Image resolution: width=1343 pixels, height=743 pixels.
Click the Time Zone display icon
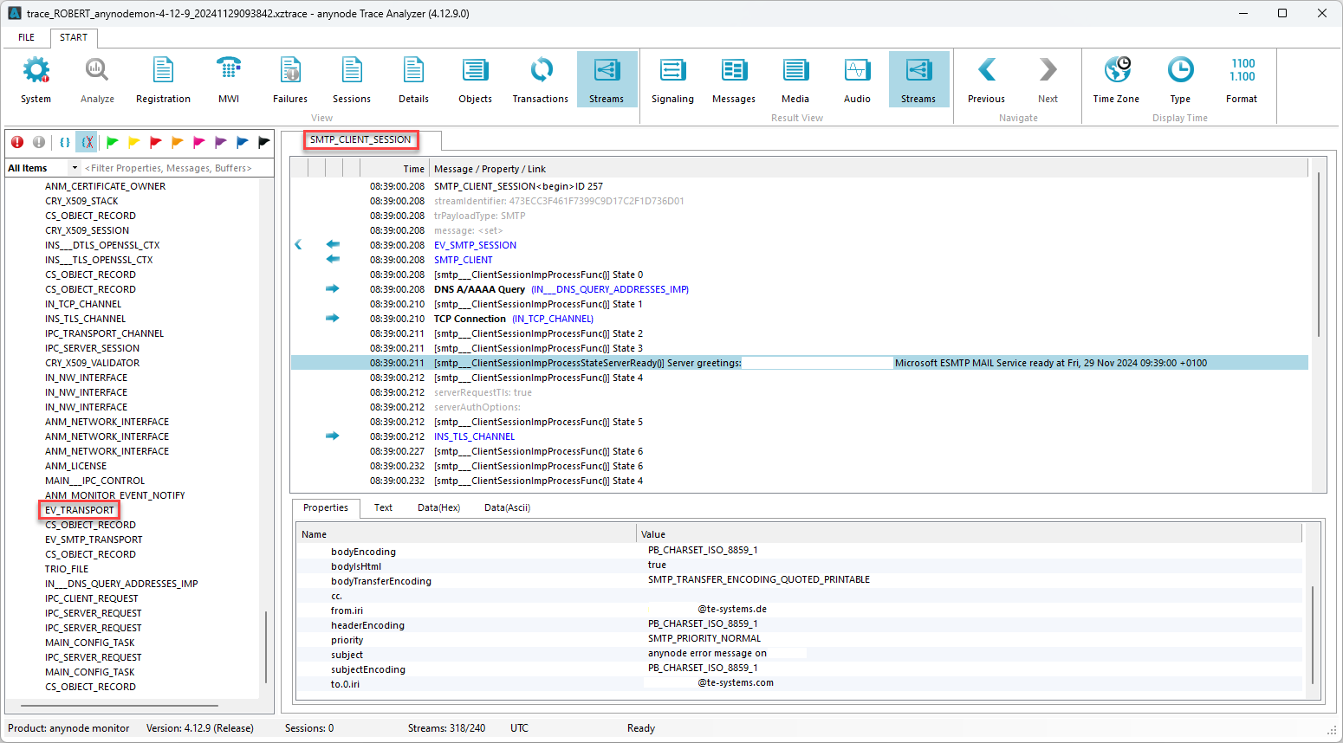(x=1115, y=78)
